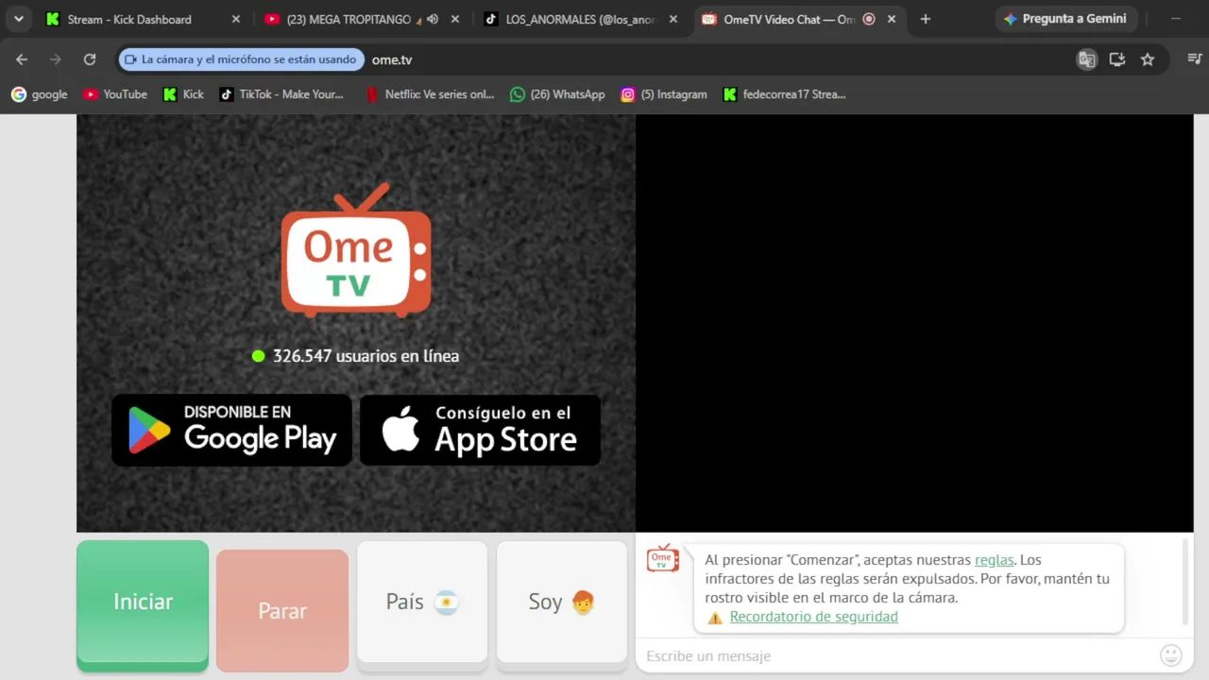
Task: Close the MEGA TROPITANGO tab
Action: (x=455, y=19)
